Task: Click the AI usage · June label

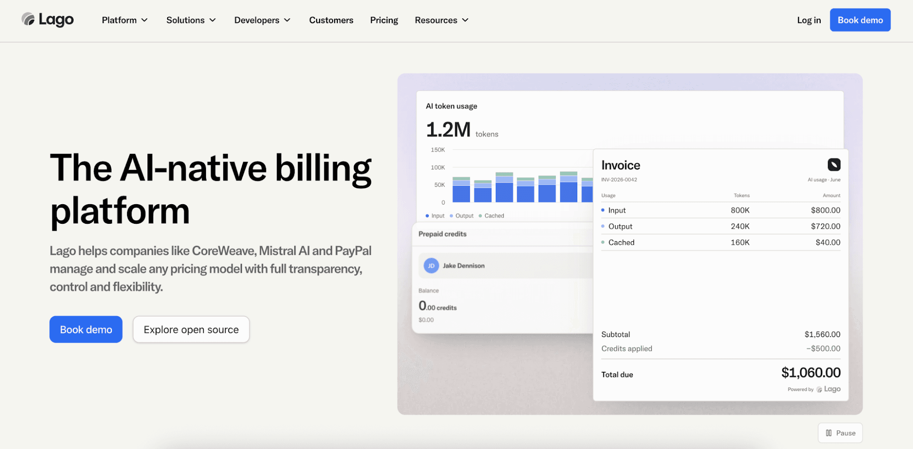Action: click(x=824, y=180)
